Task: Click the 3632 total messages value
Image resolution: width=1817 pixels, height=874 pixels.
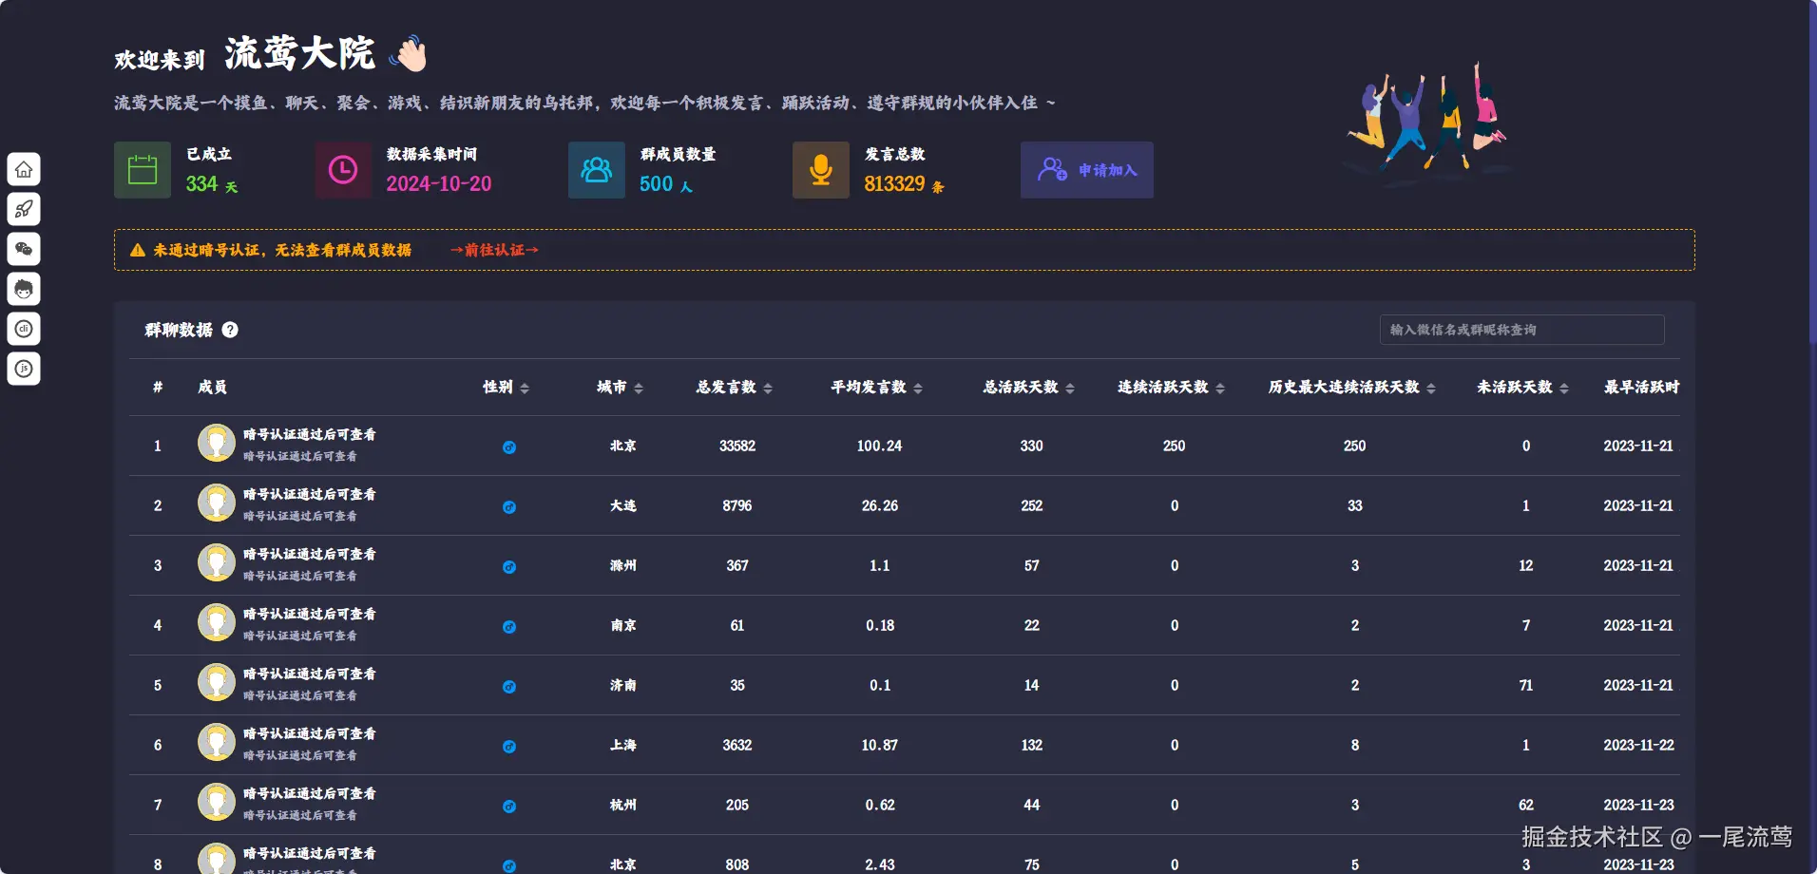Action: (x=737, y=745)
